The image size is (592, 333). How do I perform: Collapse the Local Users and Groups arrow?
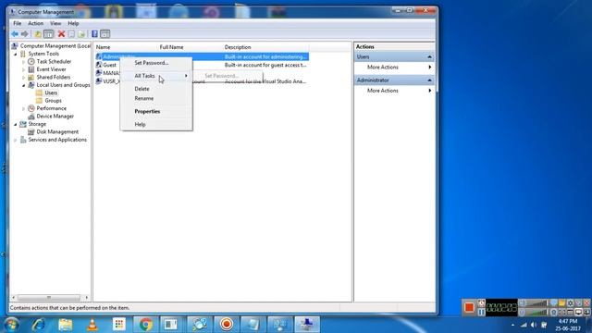pyautogui.click(x=23, y=85)
